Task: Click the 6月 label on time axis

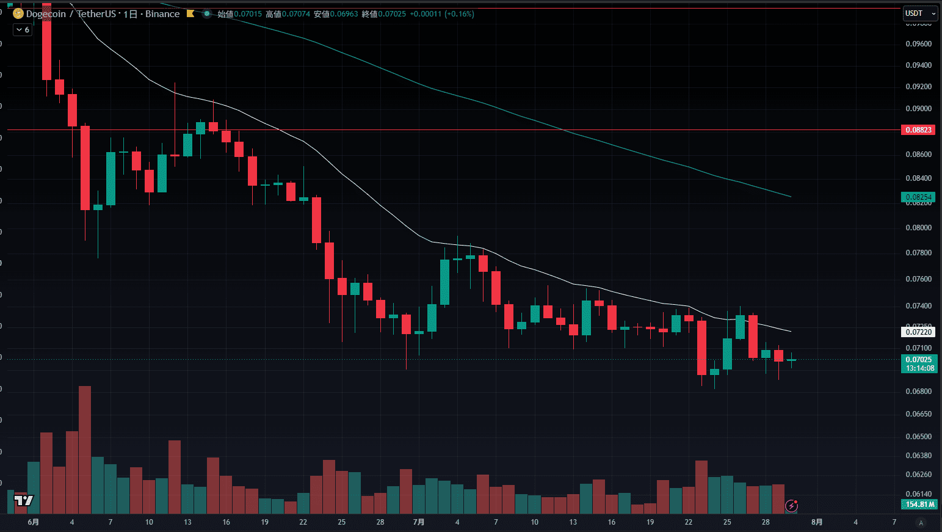Action: click(34, 522)
